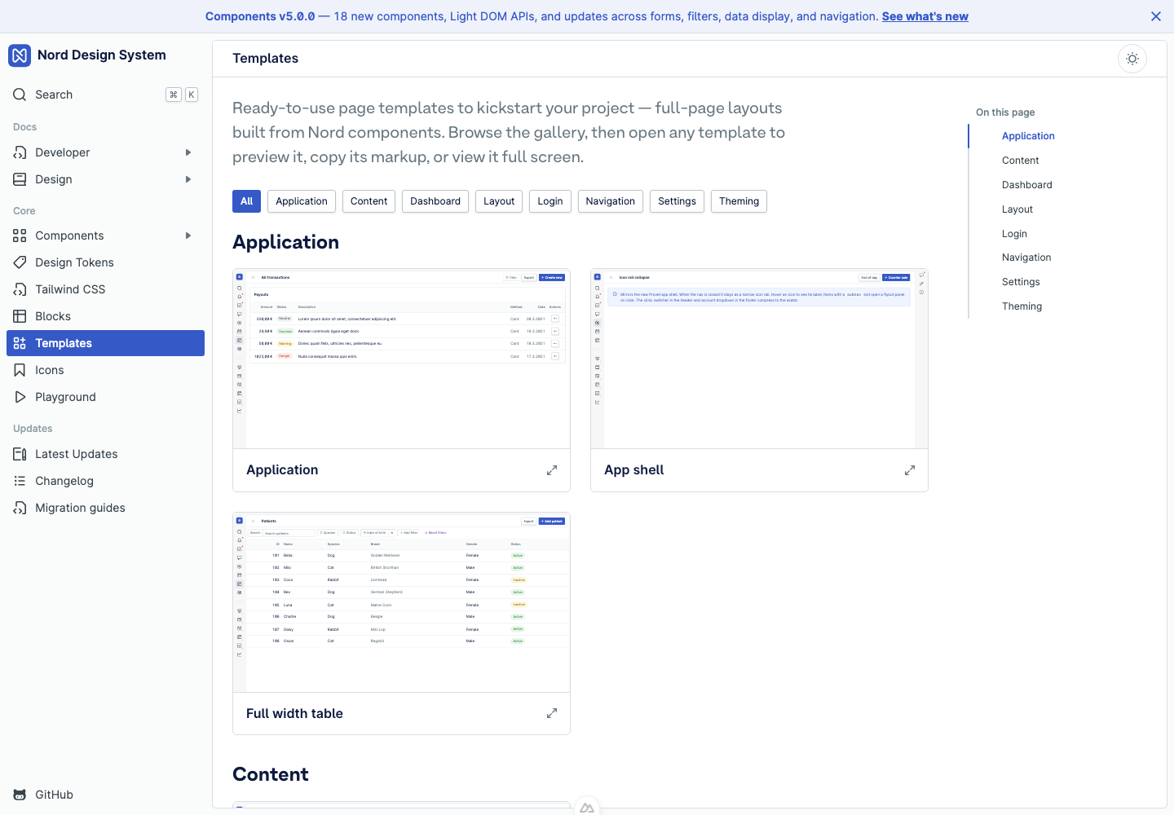Click the Playground play icon
This screenshot has width=1174, height=815.
[20, 397]
